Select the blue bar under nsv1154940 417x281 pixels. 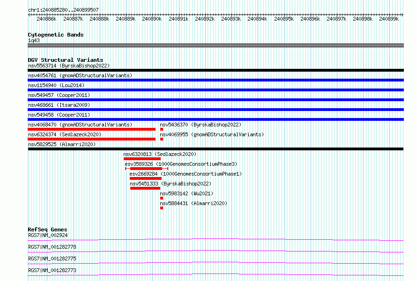216,90
